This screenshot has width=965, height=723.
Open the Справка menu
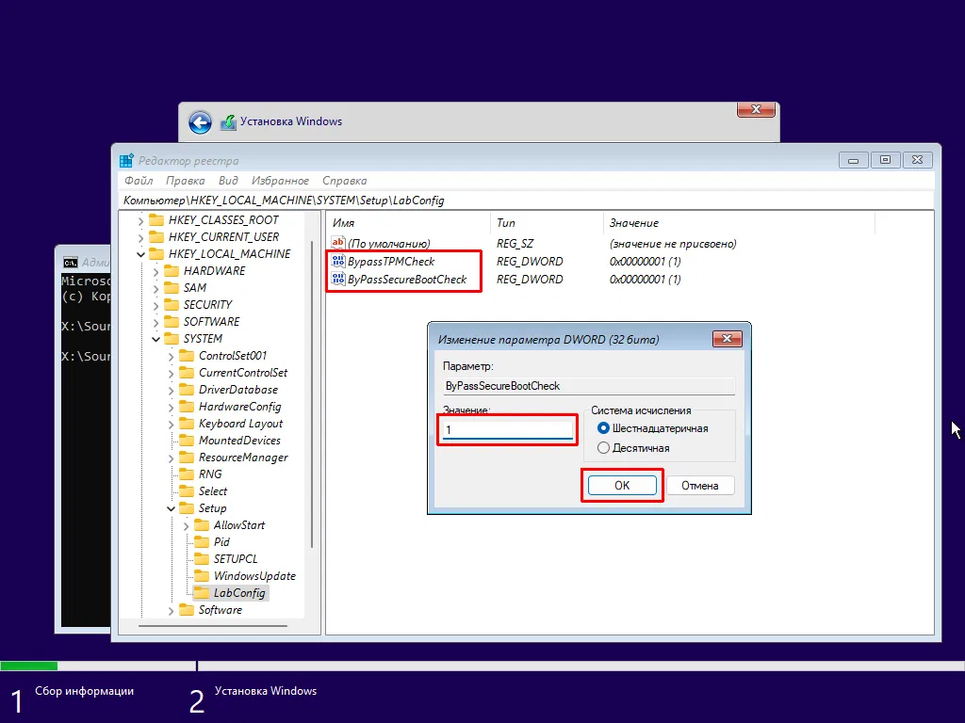(345, 181)
